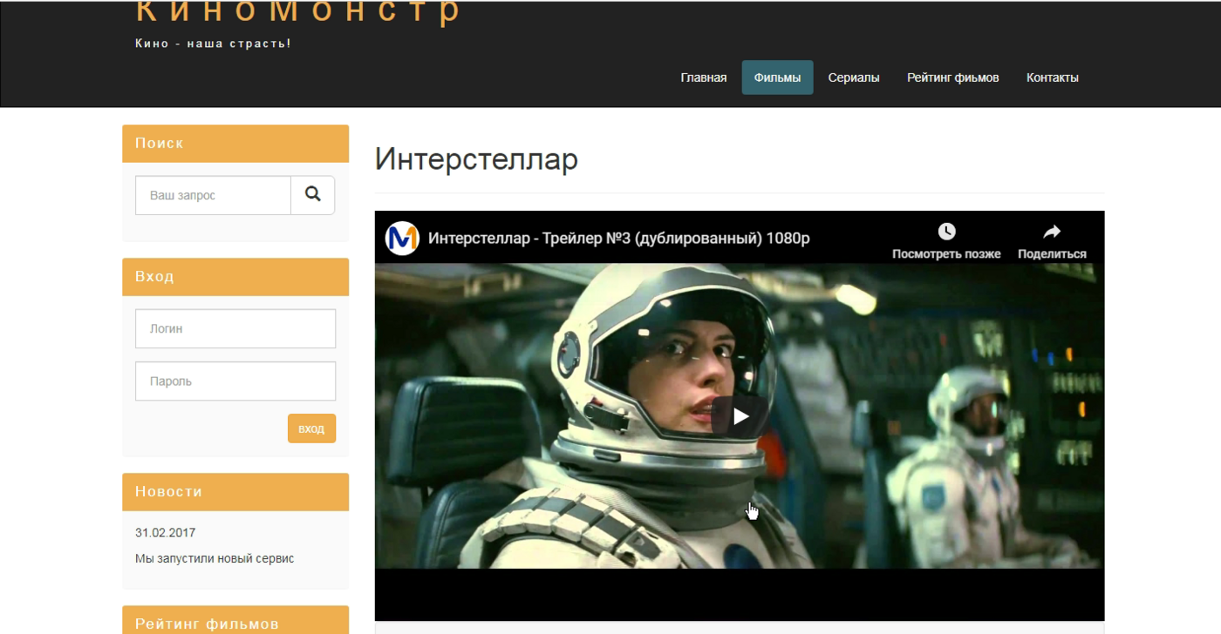Click the Рейтинг фильмов sidebar panel header
Image resolution: width=1221 pixels, height=634 pixels.
coord(235,622)
